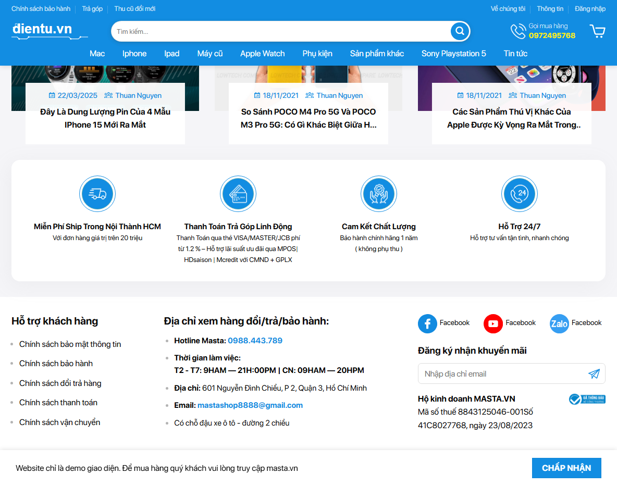Open the Iphone navigation menu
This screenshot has width=617, height=486.
[x=134, y=53]
